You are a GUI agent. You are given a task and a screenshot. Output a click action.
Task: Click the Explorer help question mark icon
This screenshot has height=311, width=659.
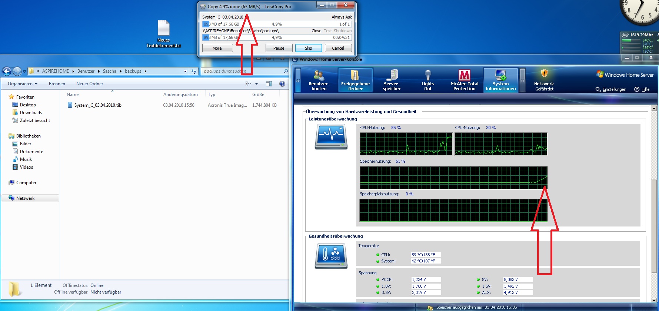pyautogui.click(x=282, y=84)
